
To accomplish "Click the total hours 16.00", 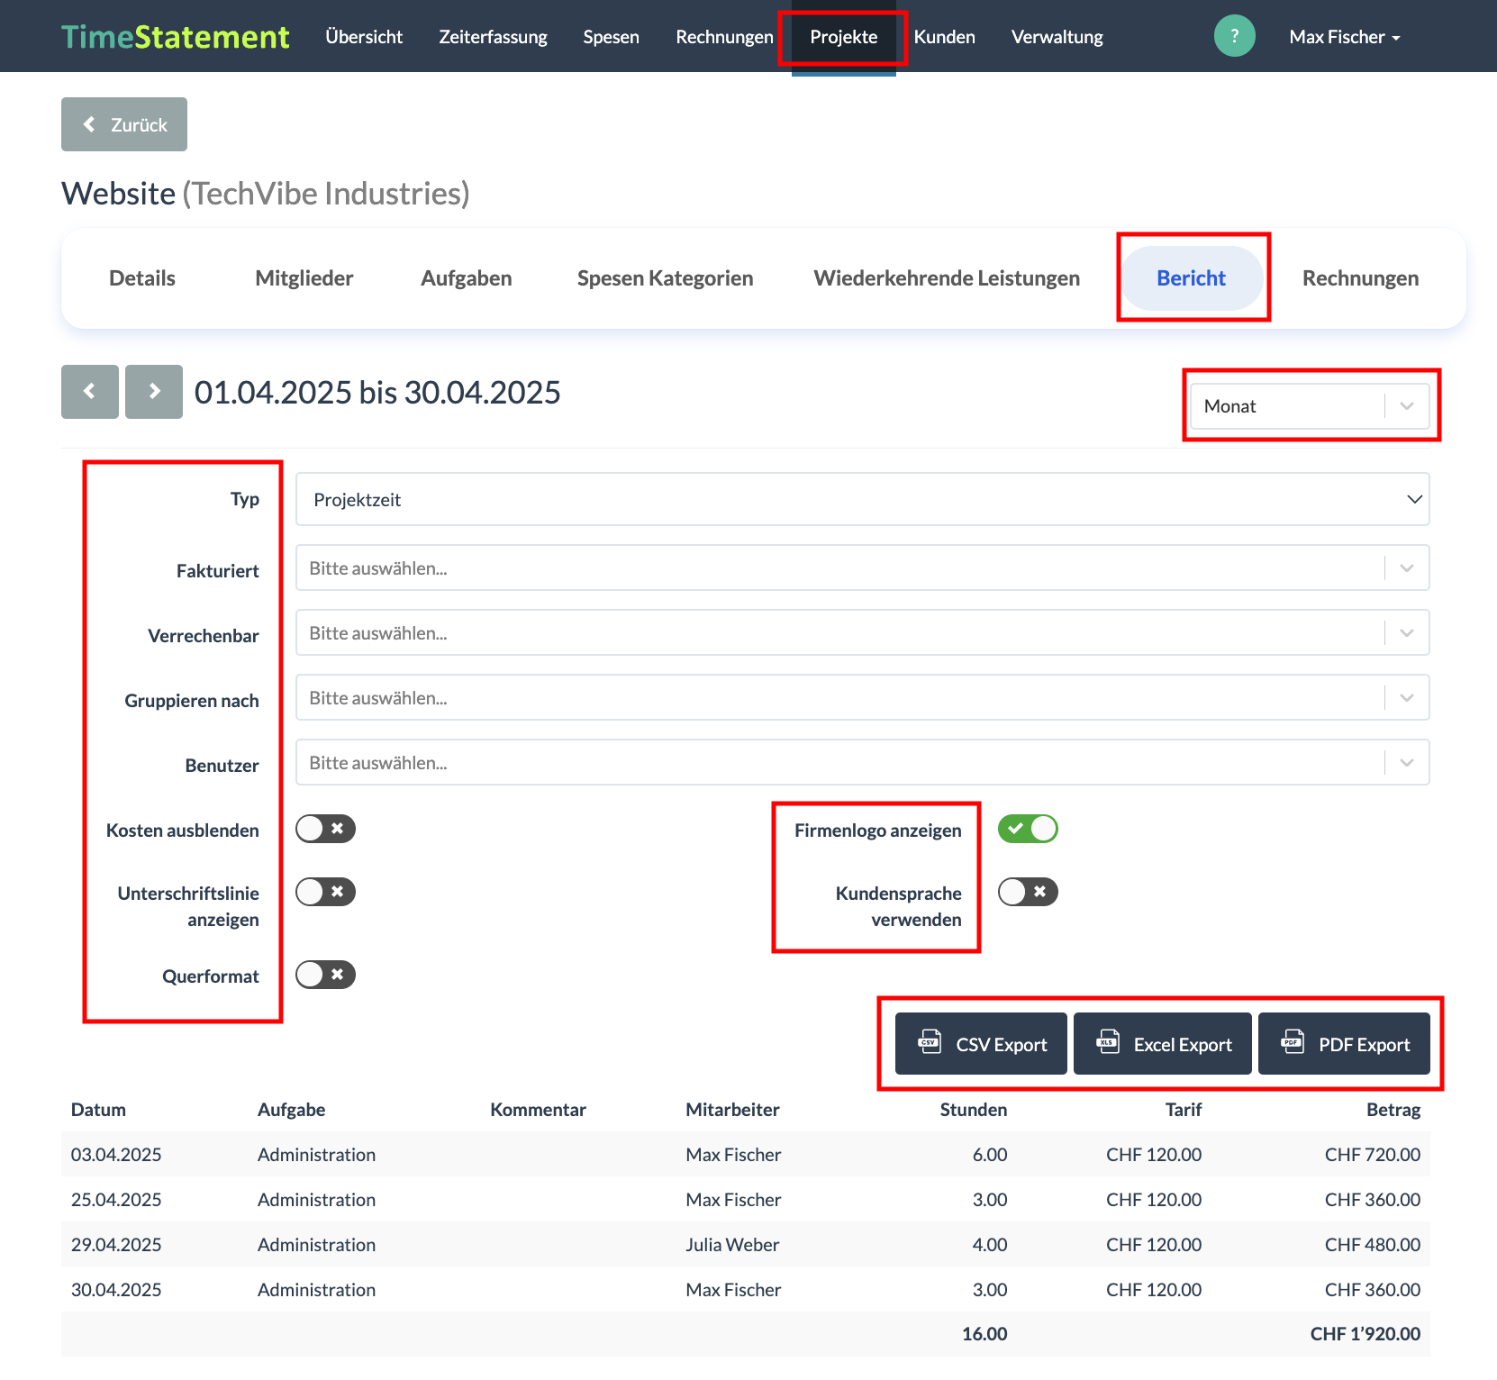I will (984, 1334).
